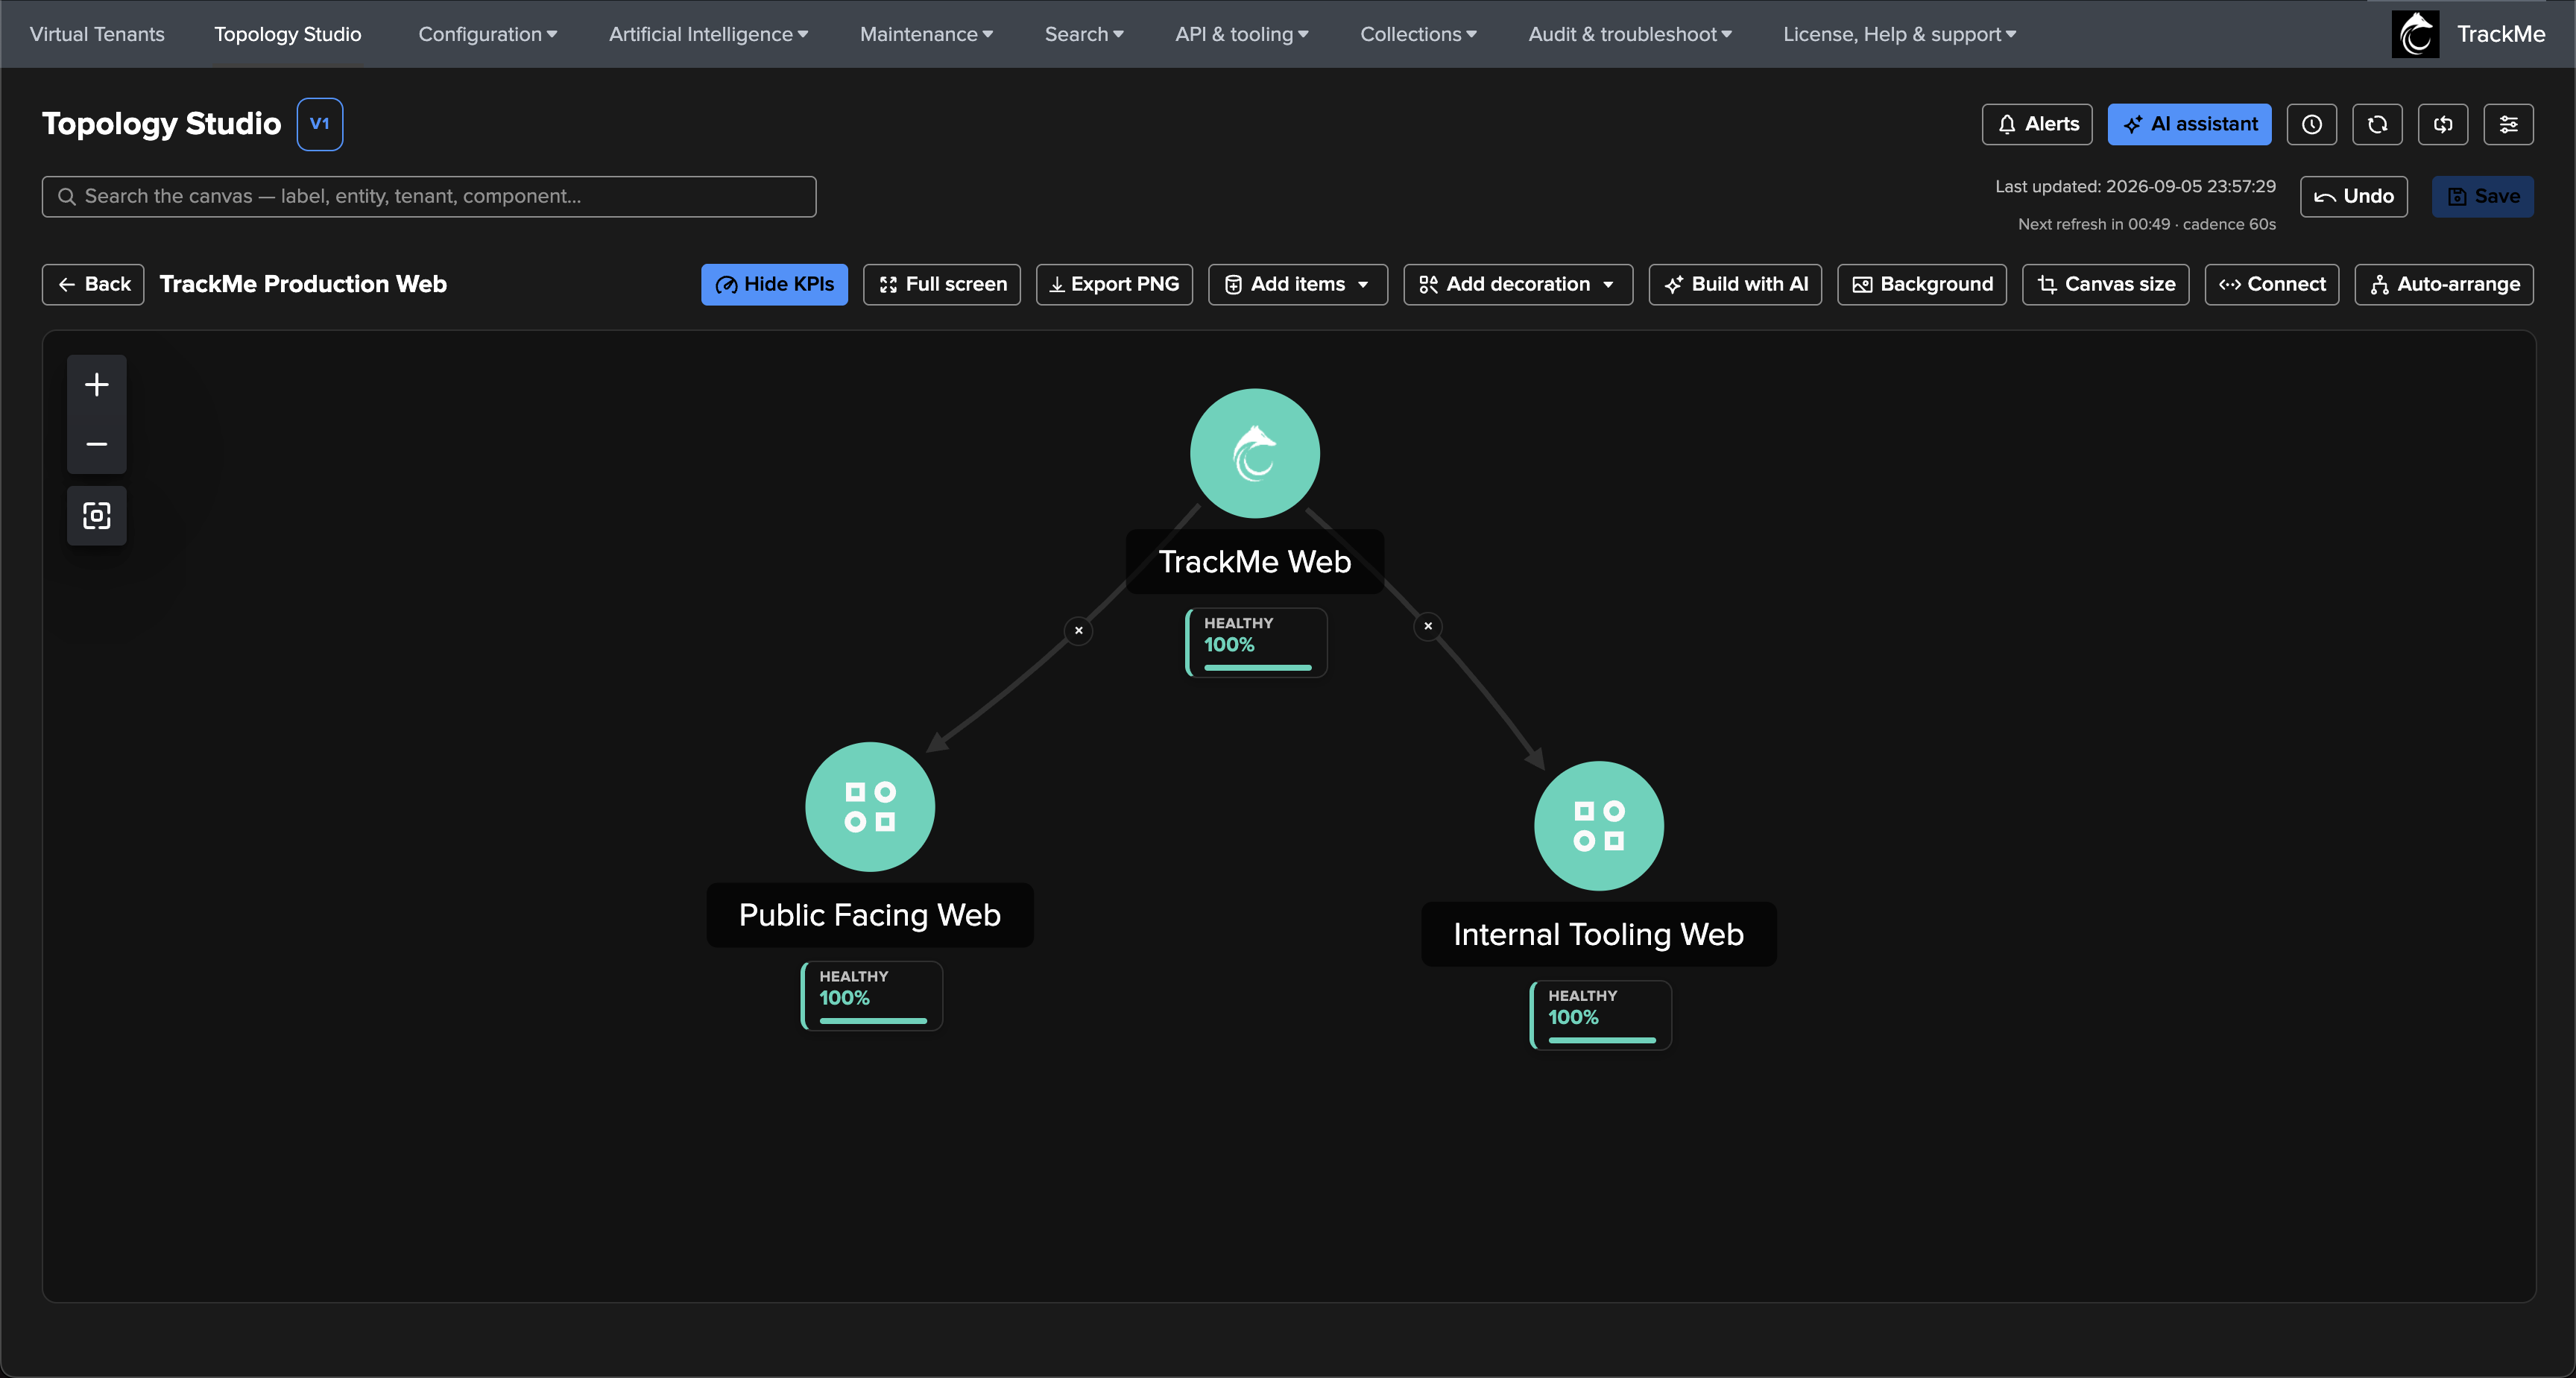Viewport: 2576px width, 1378px height.
Task: Click the TrackMe logo in the header
Action: point(2414,34)
